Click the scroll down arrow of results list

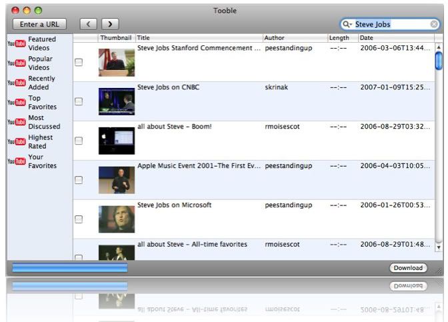[x=439, y=248]
